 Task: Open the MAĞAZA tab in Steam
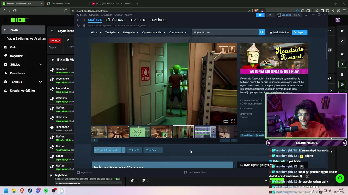95,20
